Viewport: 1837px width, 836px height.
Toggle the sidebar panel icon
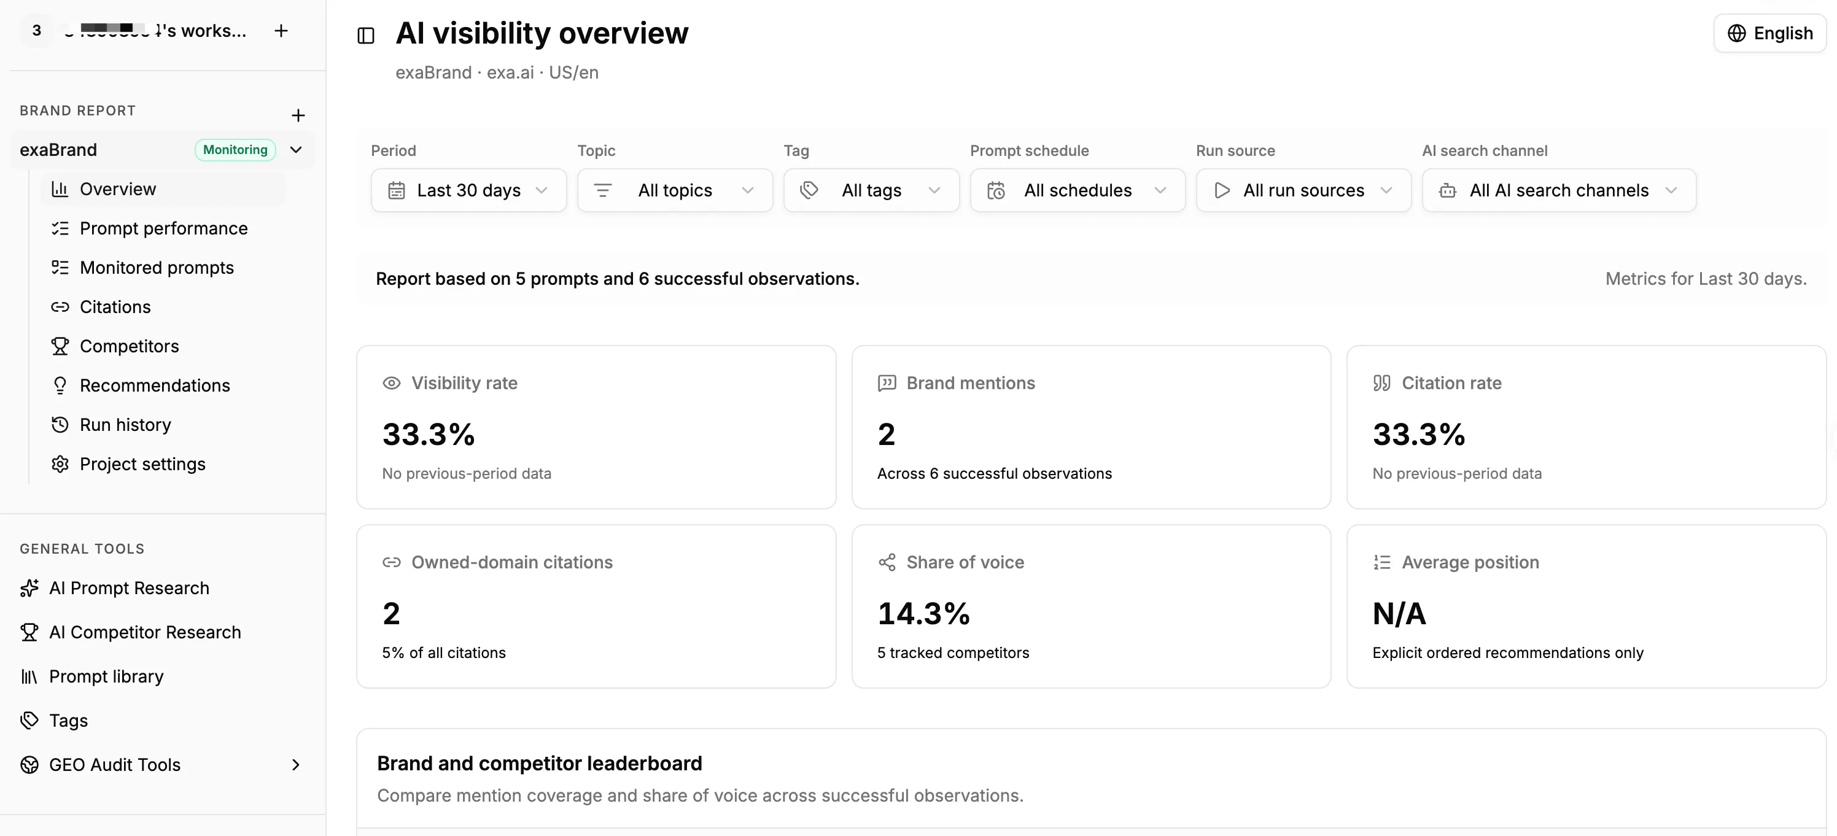pos(366,36)
